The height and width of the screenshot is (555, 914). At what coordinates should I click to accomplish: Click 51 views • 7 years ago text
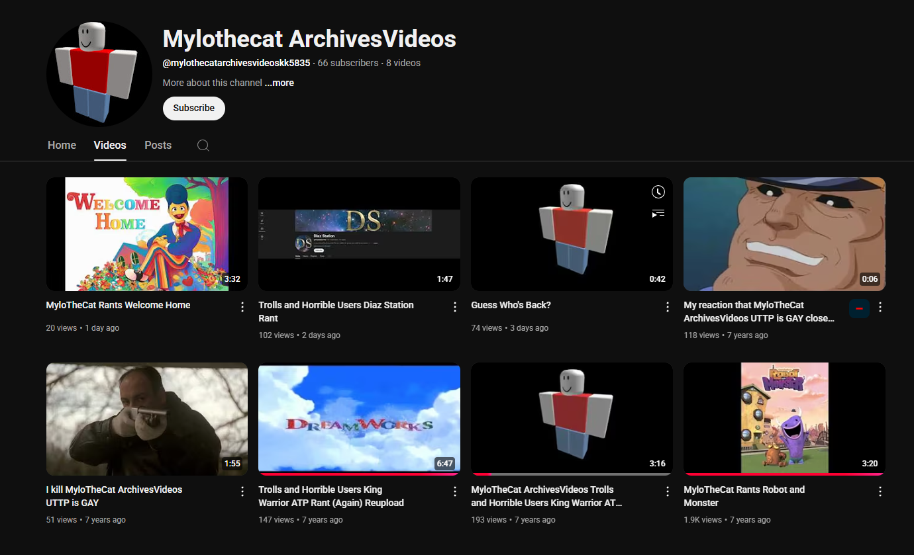pyautogui.click(x=86, y=520)
